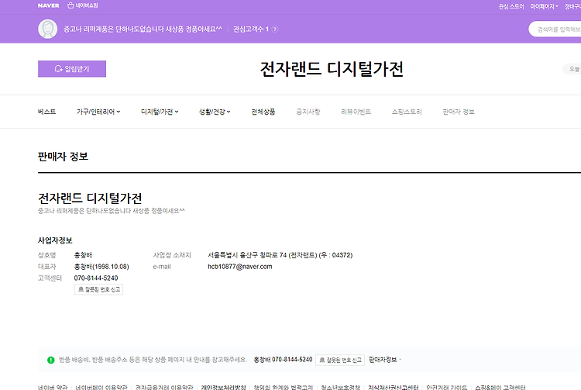581x390 pixels.
Task: Focus the store search input field
Action: pyautogui.click(x=555, y=29)
